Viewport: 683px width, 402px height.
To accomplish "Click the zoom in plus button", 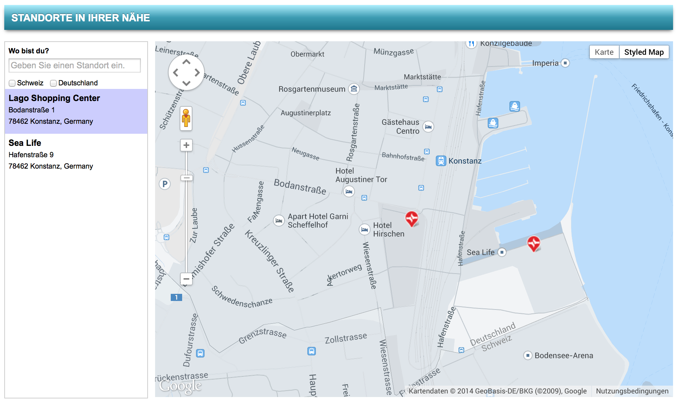I will coord(186,145).
